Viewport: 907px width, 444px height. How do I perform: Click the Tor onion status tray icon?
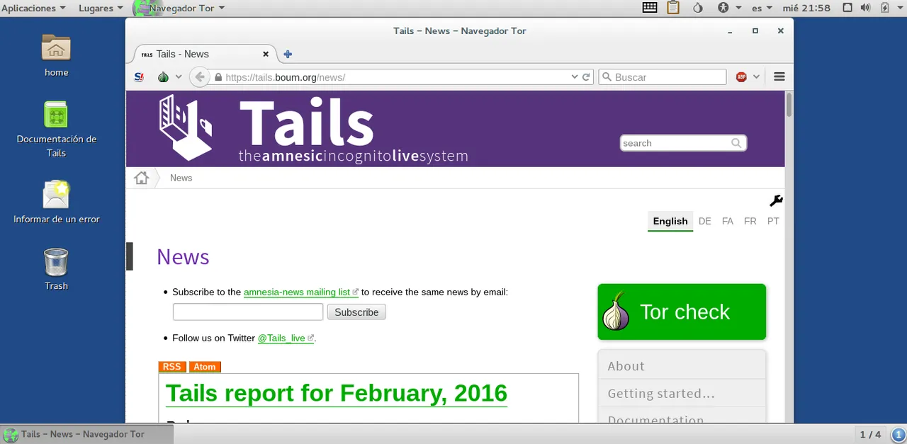click(697, 8)
